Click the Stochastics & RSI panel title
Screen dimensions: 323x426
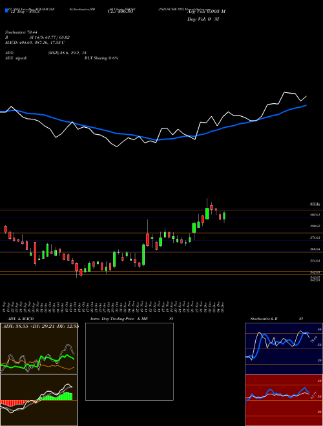[276, 319]
